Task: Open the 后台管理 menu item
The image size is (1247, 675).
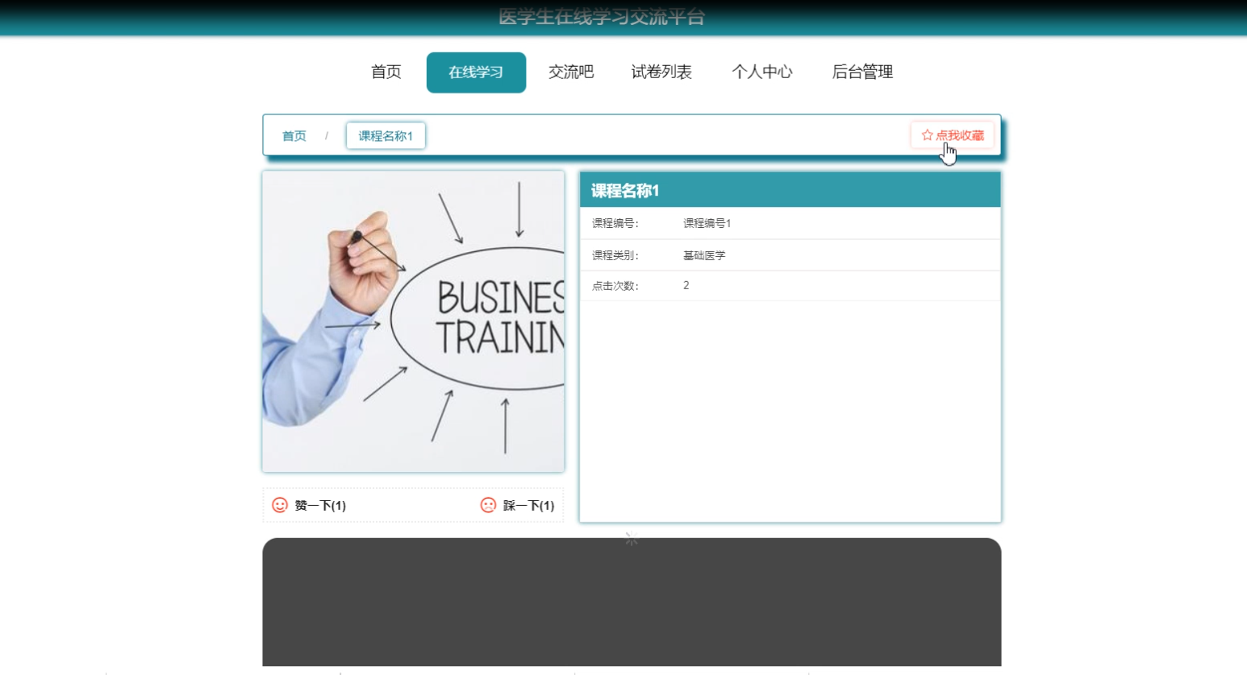Action: 863,72
